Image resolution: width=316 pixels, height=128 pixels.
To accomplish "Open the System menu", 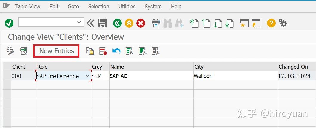I will (x=153, y=7).
